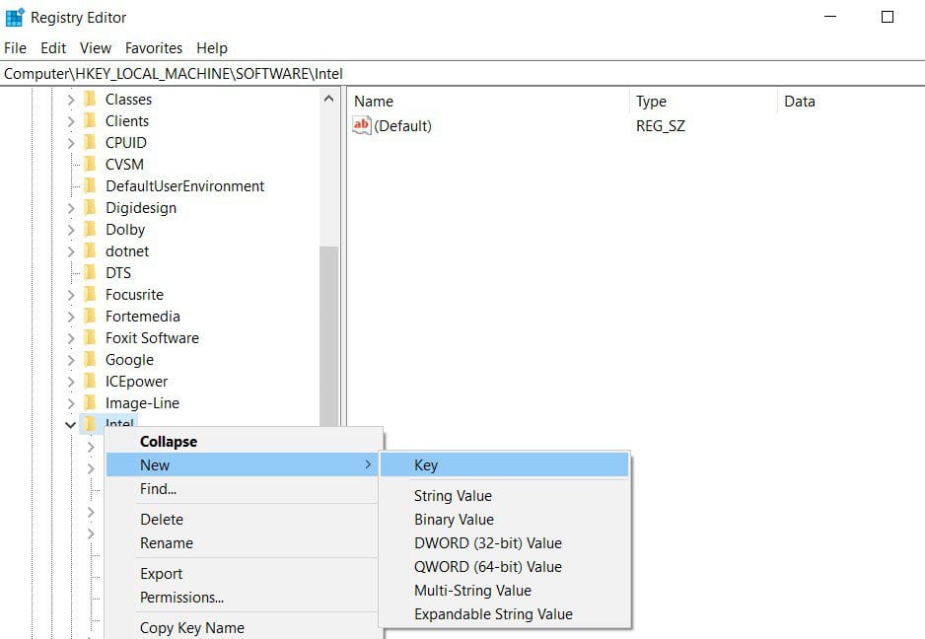The image size is (925, 639).
Task: Expand the Focusrite key
Action: (x=71, y=295)
